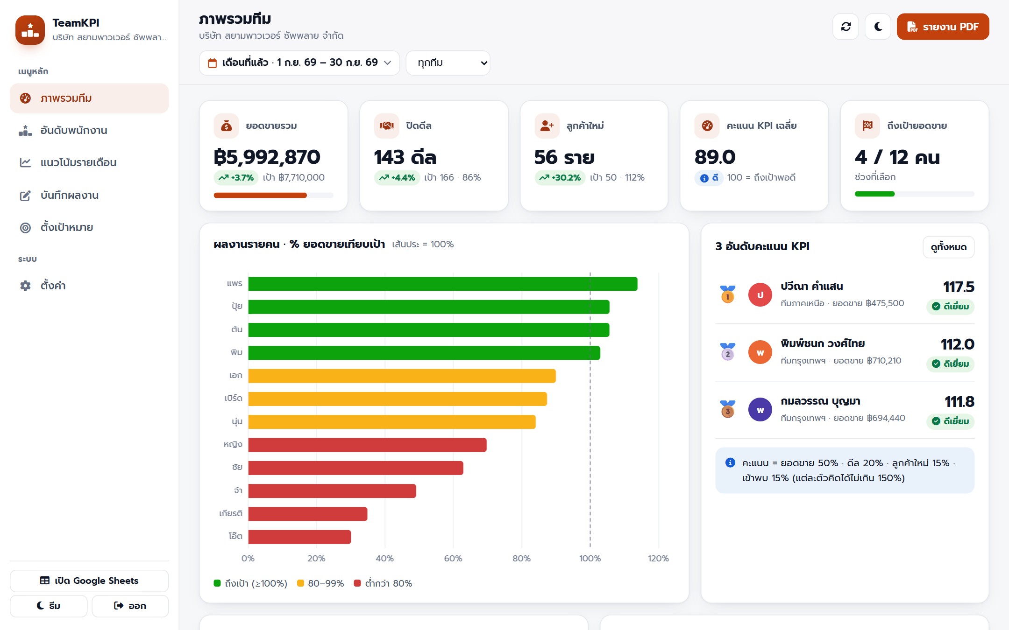Click the bronze medal icon for กมลวรรณ บุญมา

(x=727, y=409)
